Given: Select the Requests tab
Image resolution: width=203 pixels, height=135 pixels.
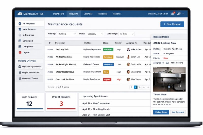Looking at the screenshot, I should pyautogui.click(x=74, y=14).
